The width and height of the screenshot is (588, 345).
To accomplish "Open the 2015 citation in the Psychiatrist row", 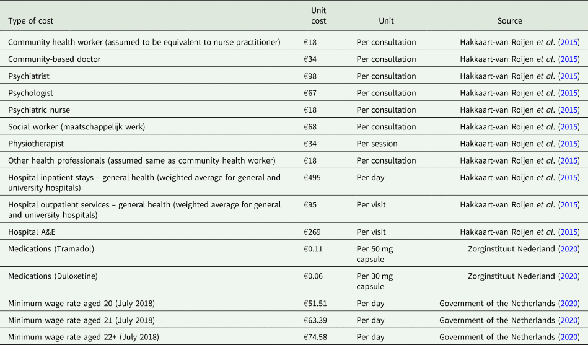I will [x=569, y=76].
